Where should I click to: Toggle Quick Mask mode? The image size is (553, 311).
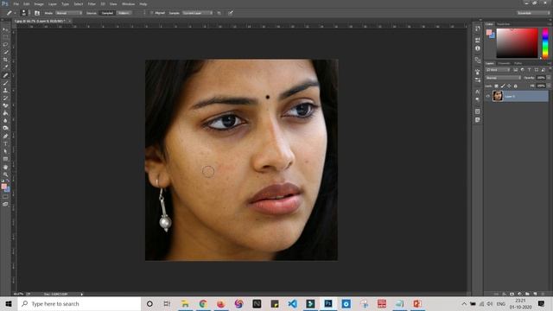(x=5, y=197)
